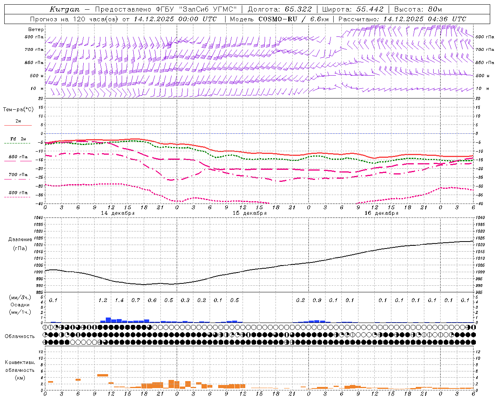Image resolution: width=496 pixels, height=397 pixels.
Task: Click the "0.7" precipitation value
Action: (x=136, y=300)
